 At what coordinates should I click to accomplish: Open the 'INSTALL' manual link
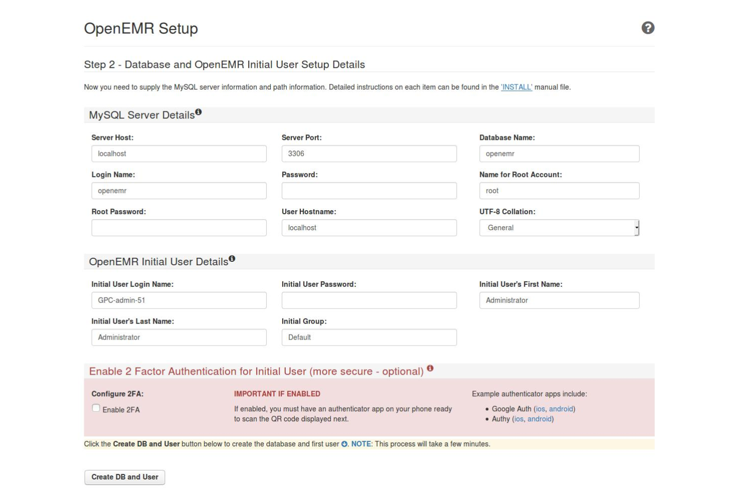516,86
